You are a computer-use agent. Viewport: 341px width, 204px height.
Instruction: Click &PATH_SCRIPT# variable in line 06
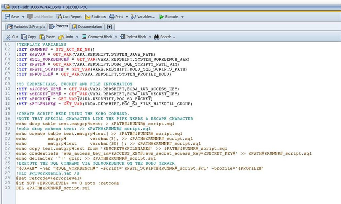46,69
